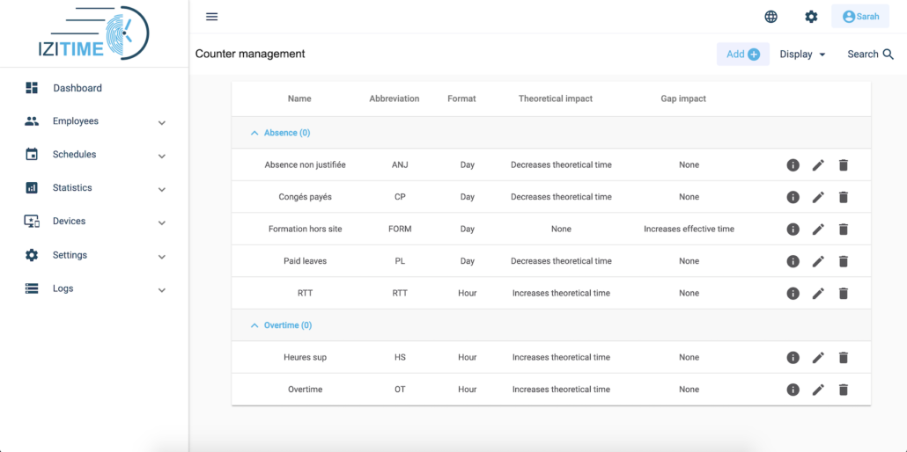This screenshot has height=452, width=907.
Task: Open the gear settings icon in header
Action: tap(812, 17)
